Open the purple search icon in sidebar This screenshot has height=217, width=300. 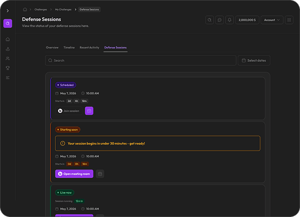pyautogui.click(x=8, y=23)
